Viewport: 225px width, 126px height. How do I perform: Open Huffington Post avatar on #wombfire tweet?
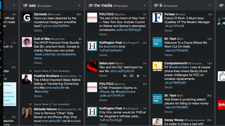(92, 46)
